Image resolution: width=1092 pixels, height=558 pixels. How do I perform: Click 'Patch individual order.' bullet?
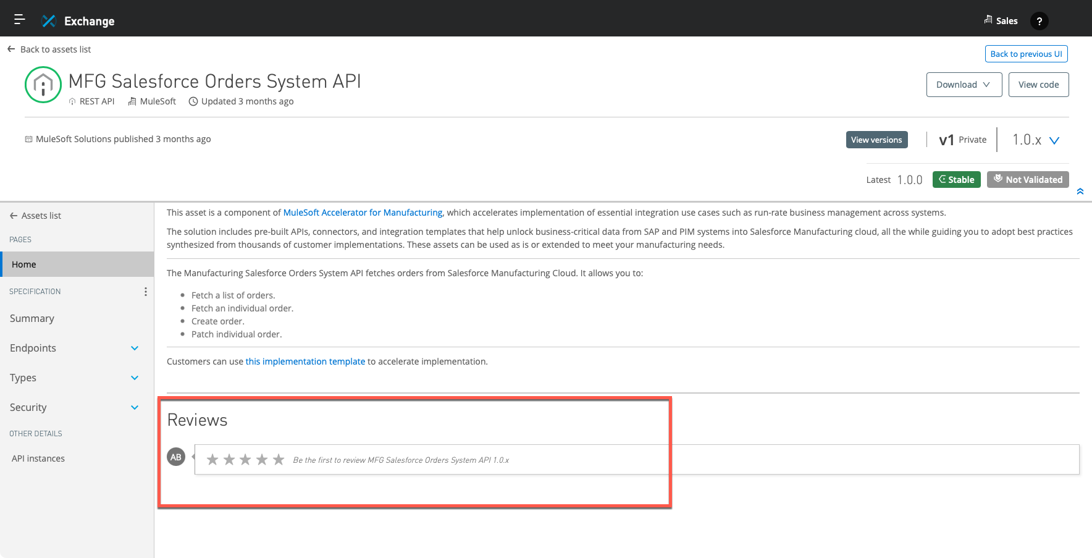click(237, 334)
